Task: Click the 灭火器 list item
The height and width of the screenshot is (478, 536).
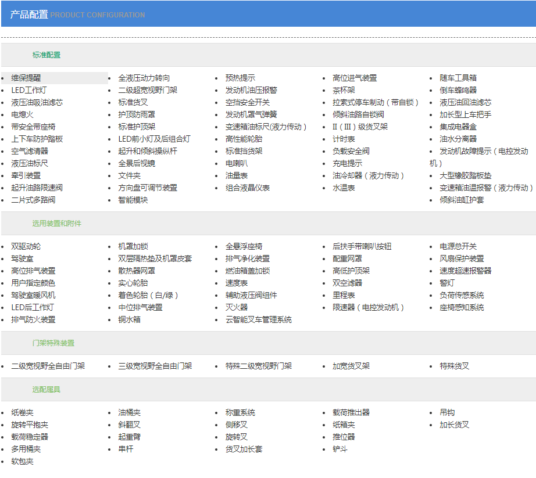Action: [x=237, y=307]
